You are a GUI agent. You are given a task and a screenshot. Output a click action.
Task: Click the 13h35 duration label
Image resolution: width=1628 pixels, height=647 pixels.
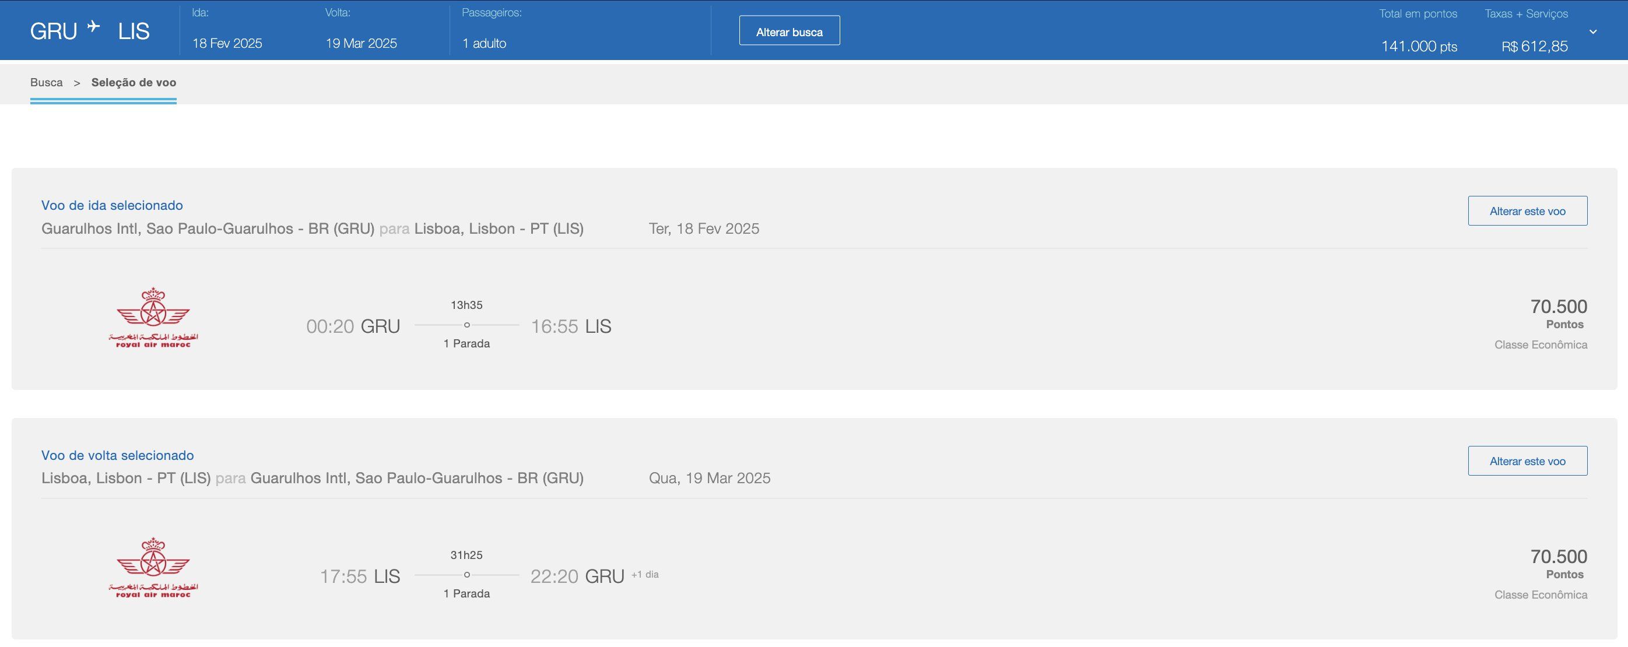(x=466, y=305)
